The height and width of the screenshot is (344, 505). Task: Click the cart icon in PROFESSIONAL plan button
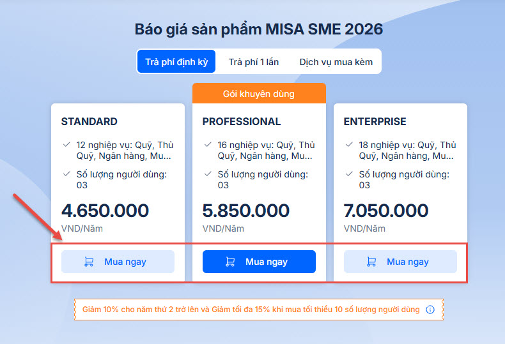pyautogui.click(x=230, y=262)
